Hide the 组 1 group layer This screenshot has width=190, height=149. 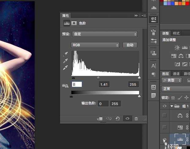click(165, 106)
